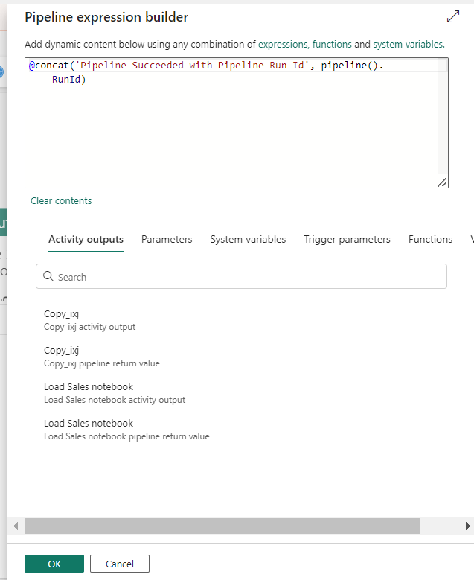Select Copy_ixj activity output
The width and height of the screenshot is (474, 580).
(89, 320)
